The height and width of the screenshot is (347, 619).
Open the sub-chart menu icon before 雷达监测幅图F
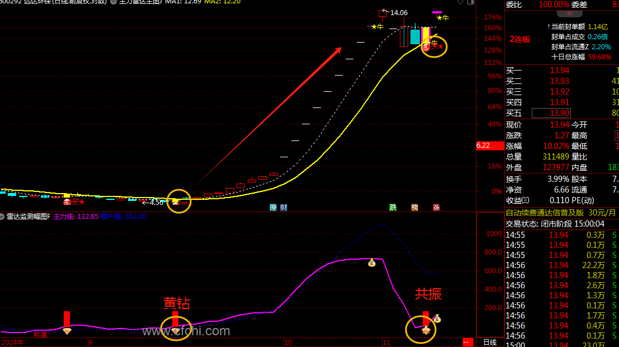(x=2, y=217)
